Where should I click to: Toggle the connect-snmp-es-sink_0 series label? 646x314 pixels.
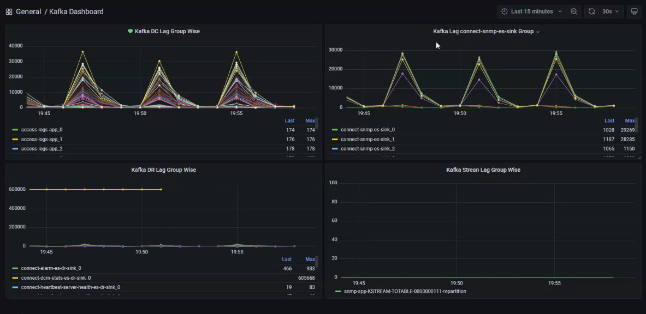pyautogui.click(x=368, y=130)
